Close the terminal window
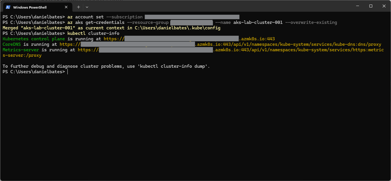The height and width of the screenshot is (181, 391). (384, 6)
